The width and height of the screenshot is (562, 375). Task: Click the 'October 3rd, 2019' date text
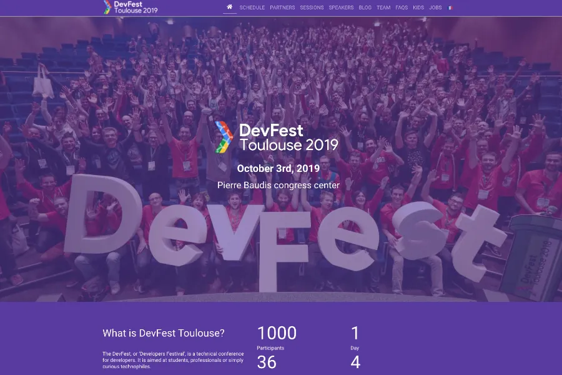coord(279,168)
